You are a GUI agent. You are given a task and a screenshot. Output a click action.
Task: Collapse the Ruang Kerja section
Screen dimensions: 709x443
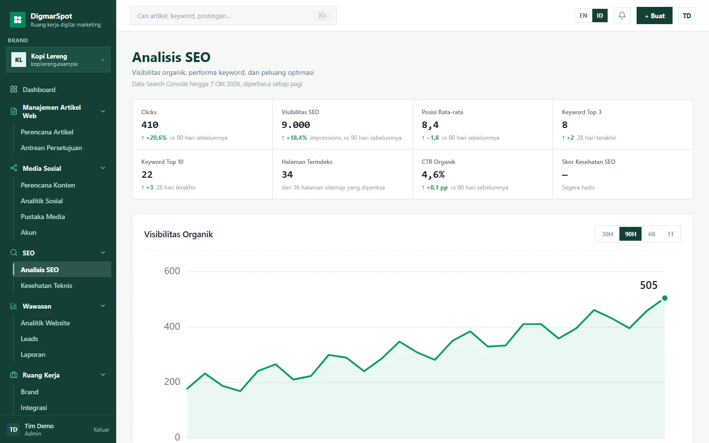(103, 375)
